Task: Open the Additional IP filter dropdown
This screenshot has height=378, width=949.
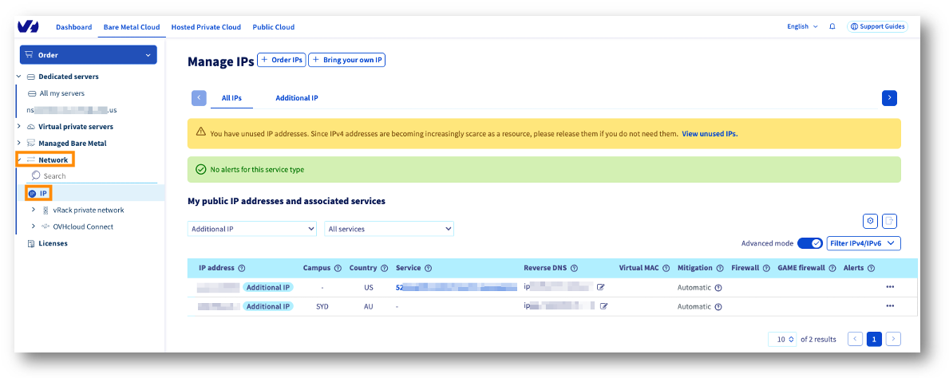Action: pyautogui.click(x=251, y=229)
